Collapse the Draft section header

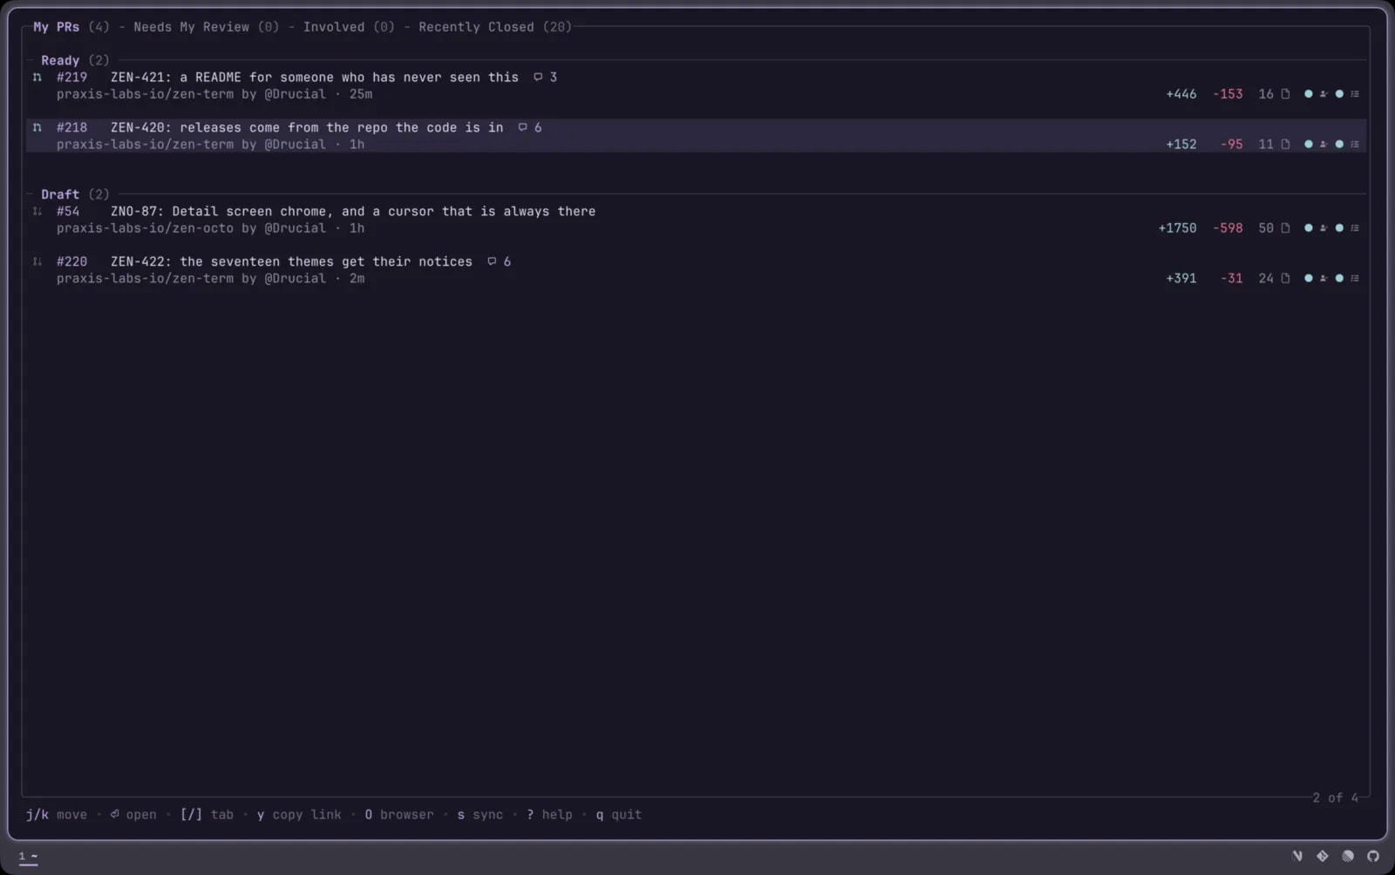click(x=75, y=195)
